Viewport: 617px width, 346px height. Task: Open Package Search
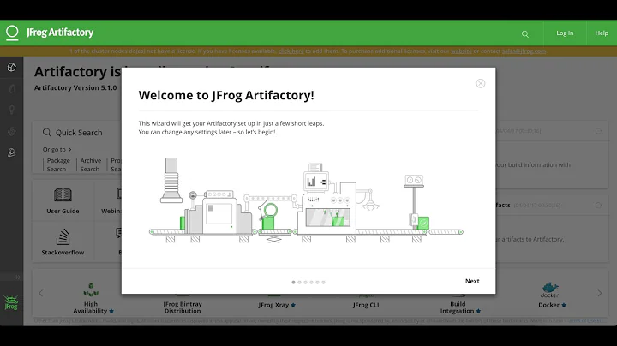(x=58, y=164)
